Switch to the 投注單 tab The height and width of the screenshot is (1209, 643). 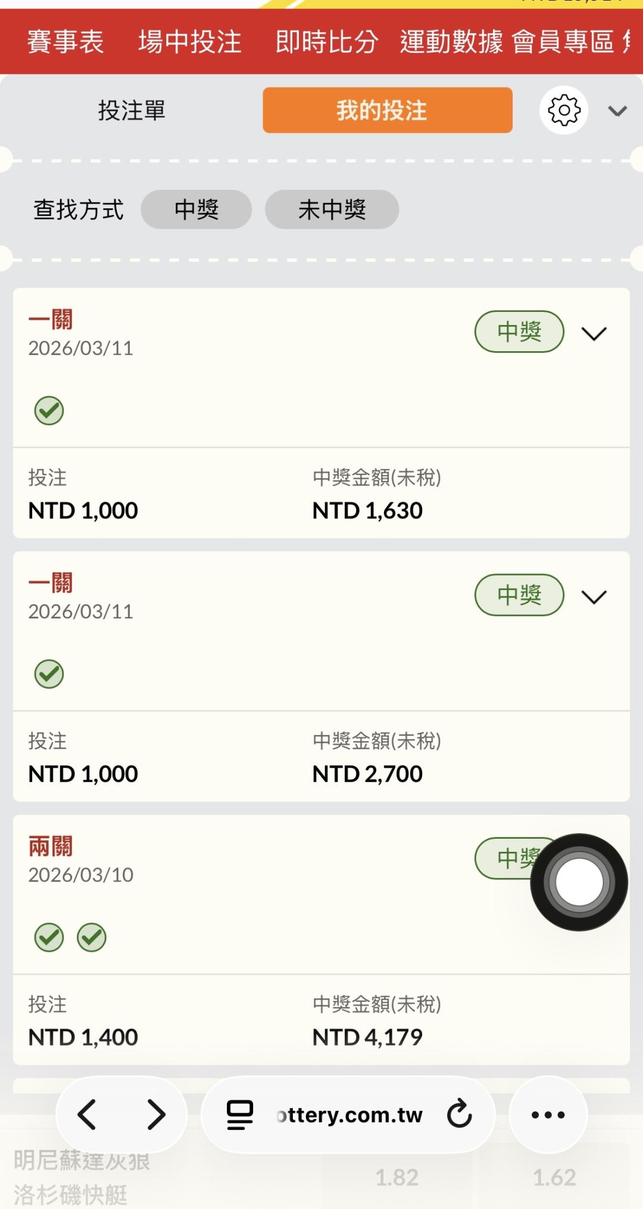132,111
